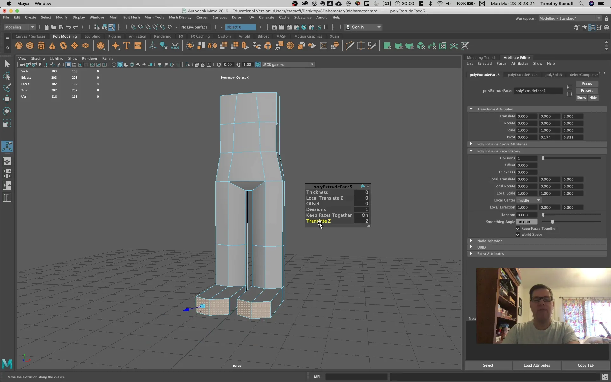Click the polyExtrudeFace name input field
The width and height of the screenshot is (611, 382).
538,91
